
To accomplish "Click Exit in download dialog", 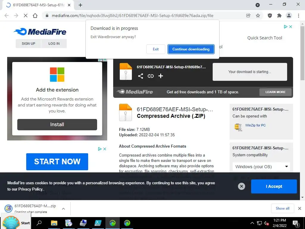I will pyautogui.click(x=155, y=49).
